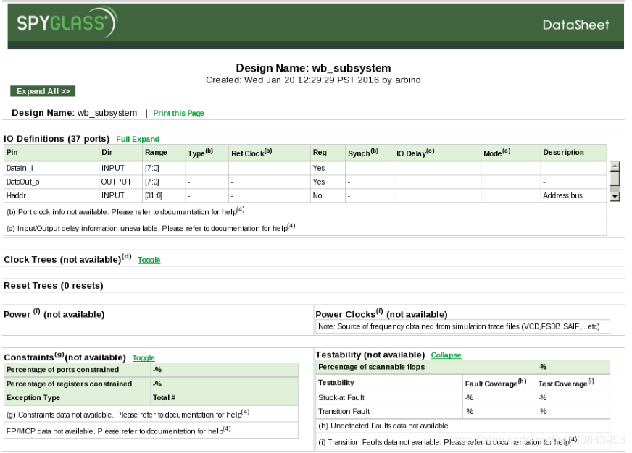Click the Mode column header

[x=511, y=153]
